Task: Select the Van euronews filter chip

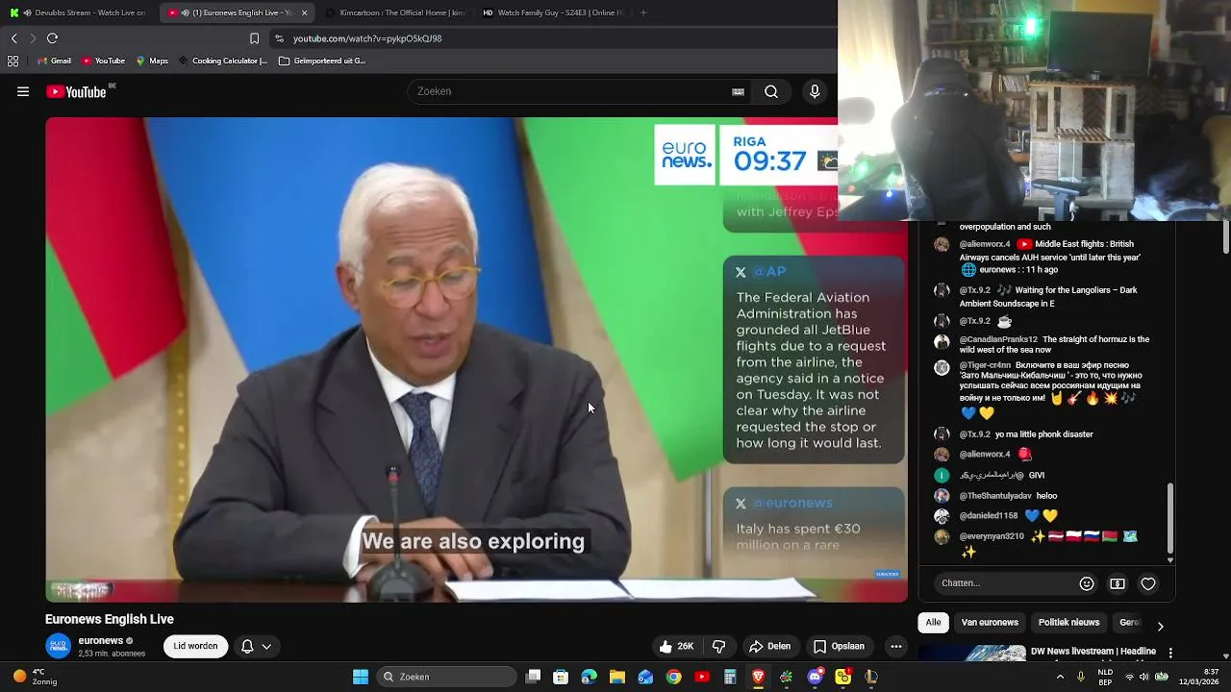Action: pos(990,623)
